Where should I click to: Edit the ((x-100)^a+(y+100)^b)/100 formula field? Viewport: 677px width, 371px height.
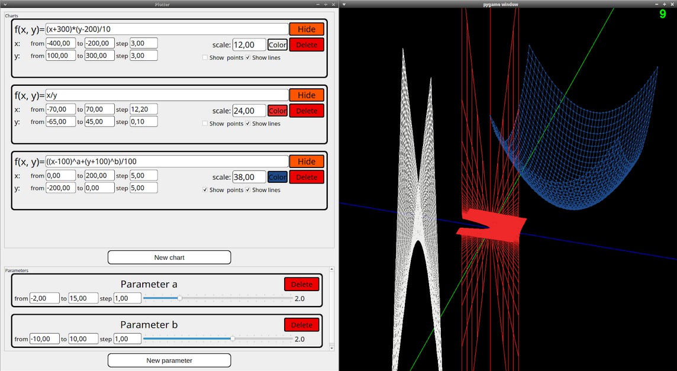(x=167, y=162)
